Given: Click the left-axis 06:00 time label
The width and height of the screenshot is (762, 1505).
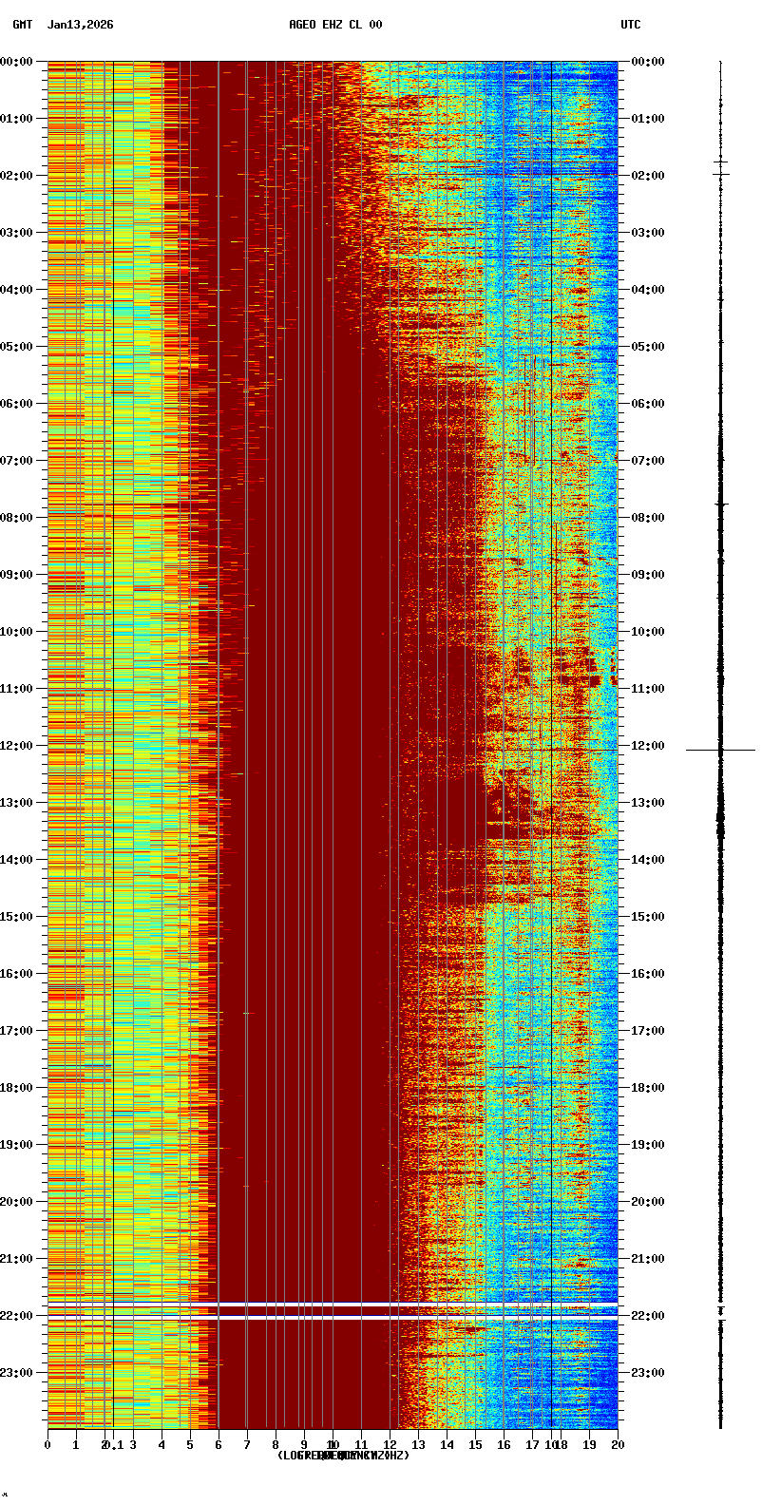Looking at the screenshot, I should click(x=16, y=404).
